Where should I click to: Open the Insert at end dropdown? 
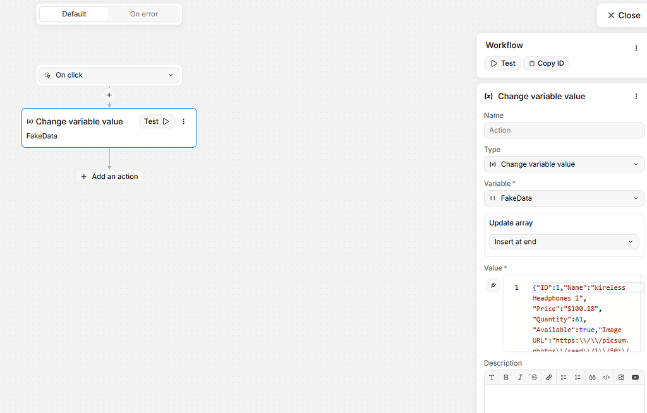click(564, 241)
